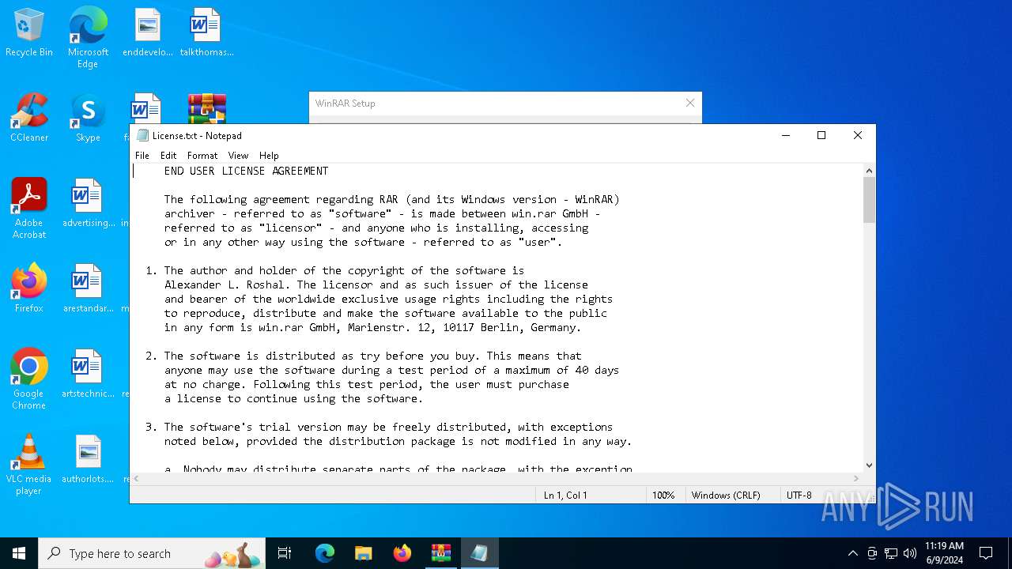The image size is (1012, 569).
Task: Select the authorlots... image file icon
Action: (88, 460)
